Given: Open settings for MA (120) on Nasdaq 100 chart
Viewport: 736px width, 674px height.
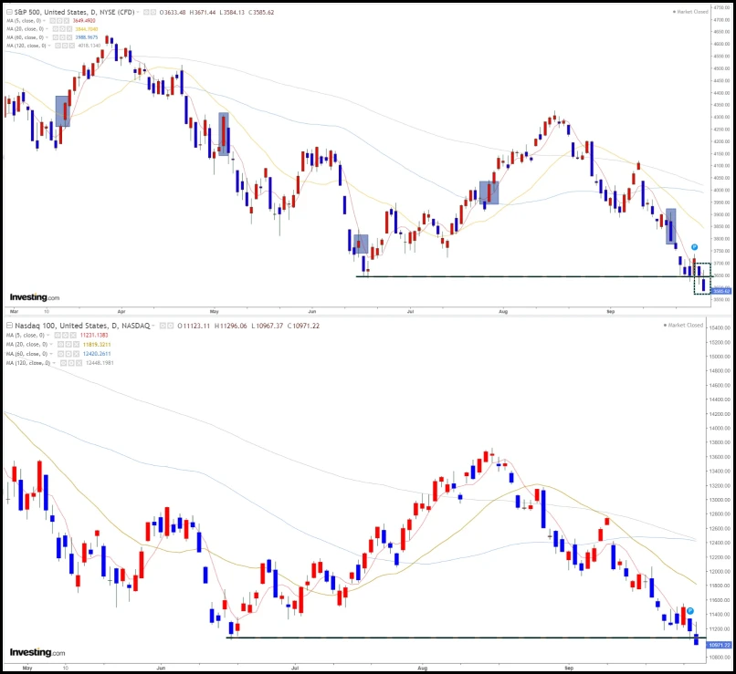Looking at the screenshot, I should pos(71,363).
